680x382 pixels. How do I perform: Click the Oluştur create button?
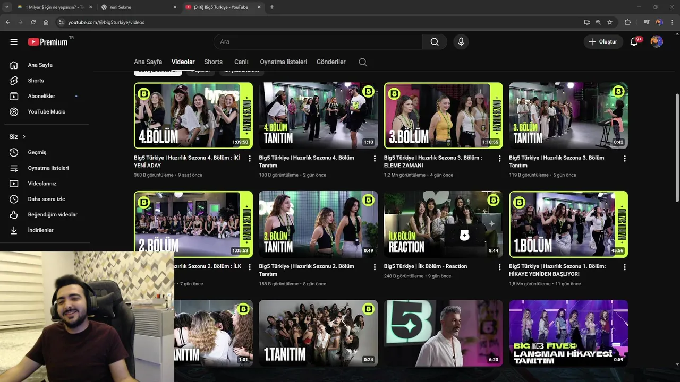pos(603,42)
